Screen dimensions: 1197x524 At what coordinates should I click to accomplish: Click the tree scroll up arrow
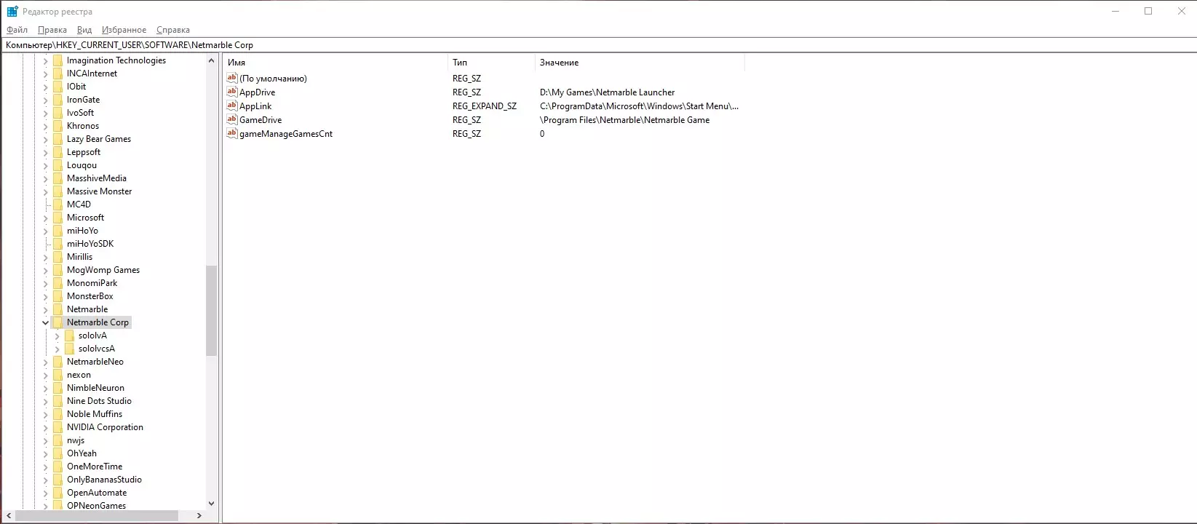(212, 60)
